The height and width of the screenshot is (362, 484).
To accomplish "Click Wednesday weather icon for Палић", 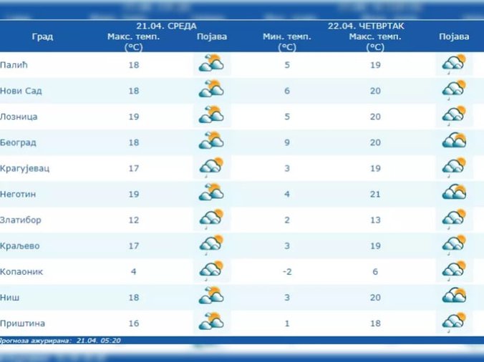I will click(212, 64).
